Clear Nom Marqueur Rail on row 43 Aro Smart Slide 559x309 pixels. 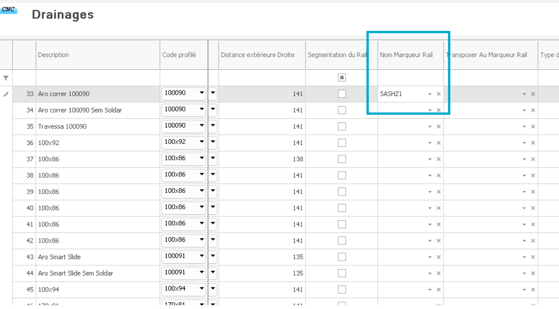tap(439, 257)
